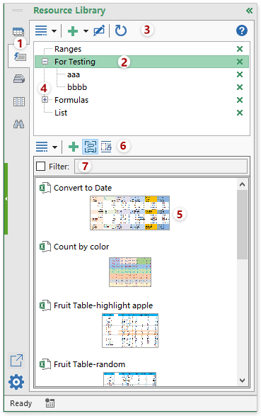The image size is (261, 416).
Task: Open the help question mark icon
Action: [x=242, y=30]
